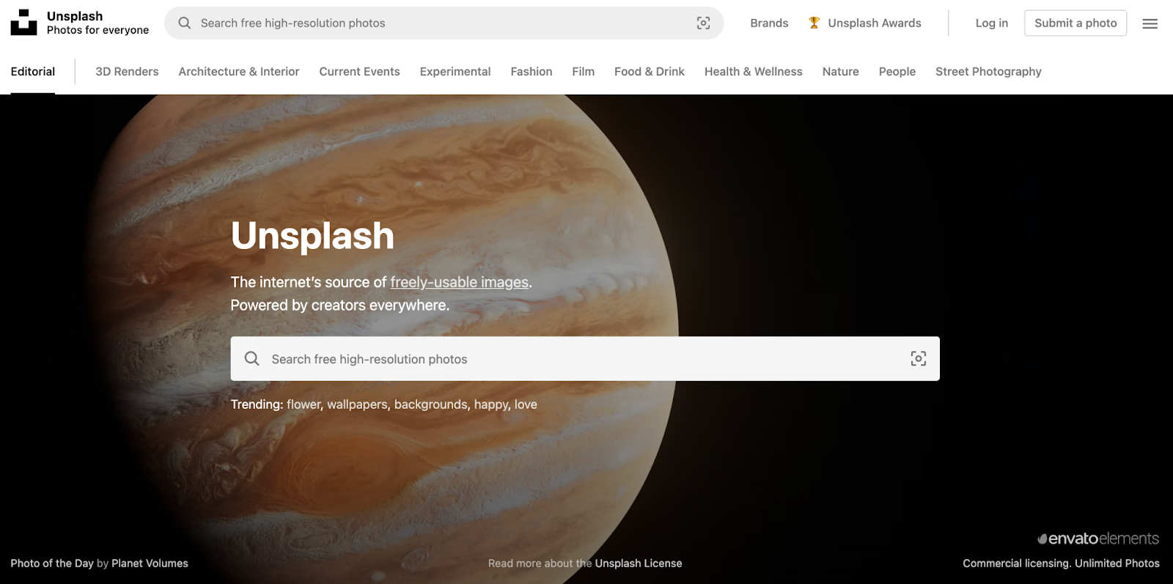This screenshot has height=584, width=1173.
Task: Switch to the 3D Renders category
Action: (x=127, y=72)
